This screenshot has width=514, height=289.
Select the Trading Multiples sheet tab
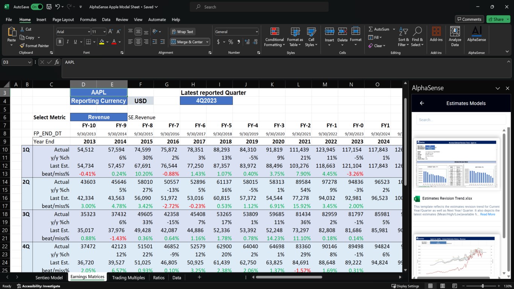tap(128, 277)
